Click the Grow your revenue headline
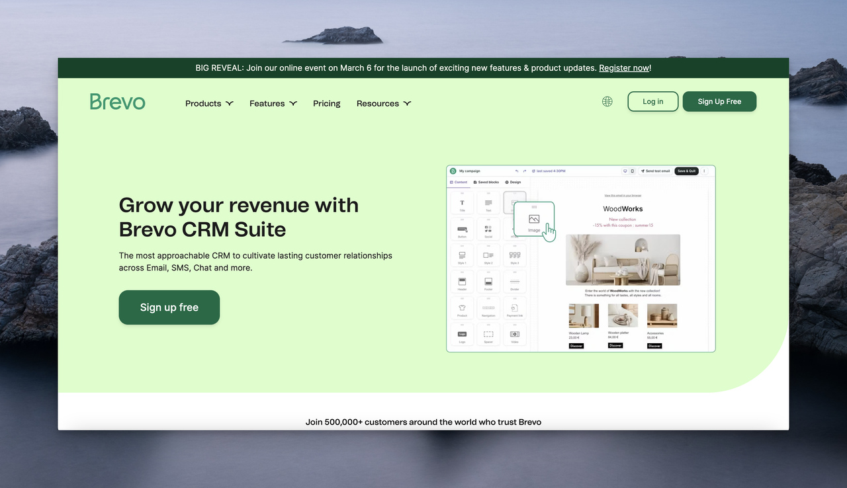 (x=239, y=217)
